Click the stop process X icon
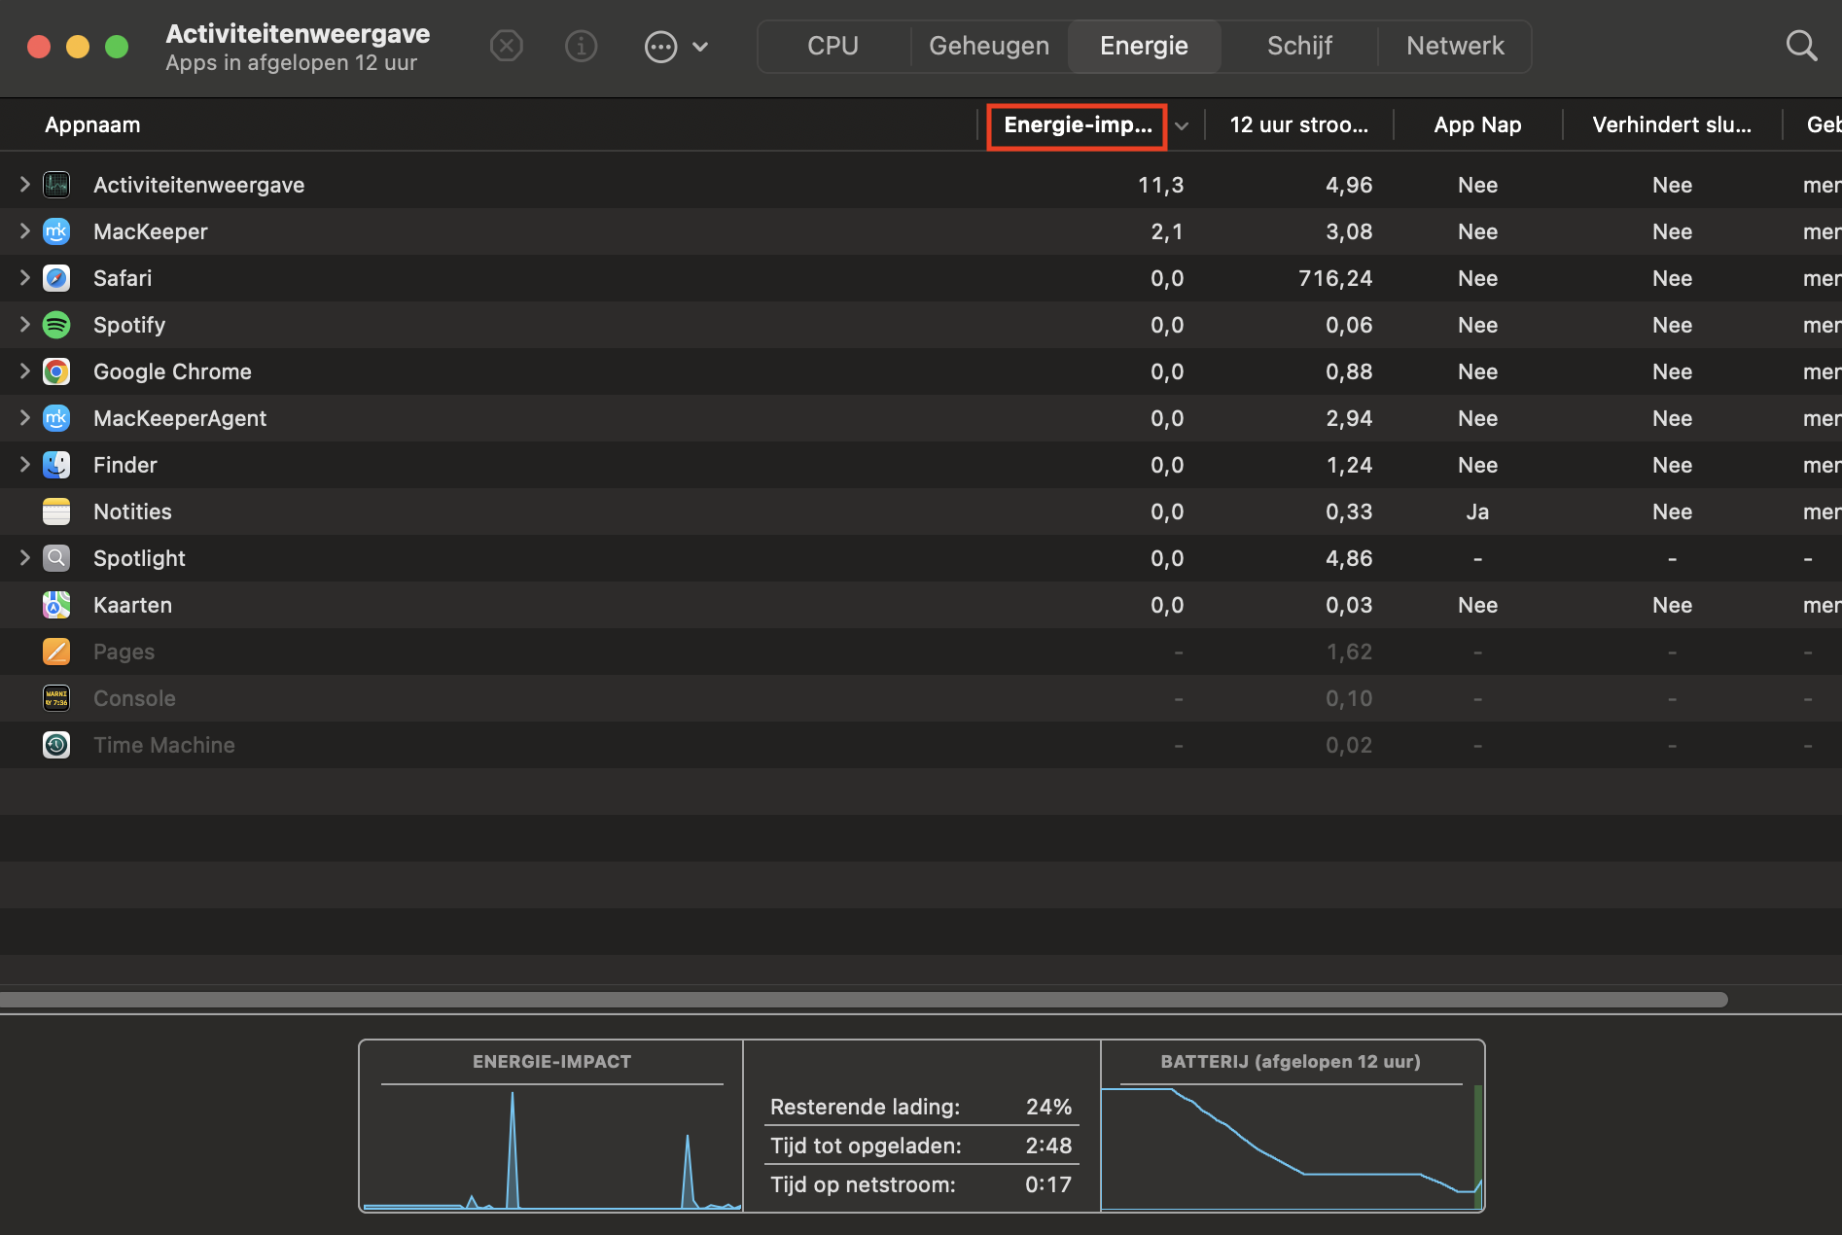Image resolution: width=1842 pixels, height=1235 pixels. tap(506, 46)
